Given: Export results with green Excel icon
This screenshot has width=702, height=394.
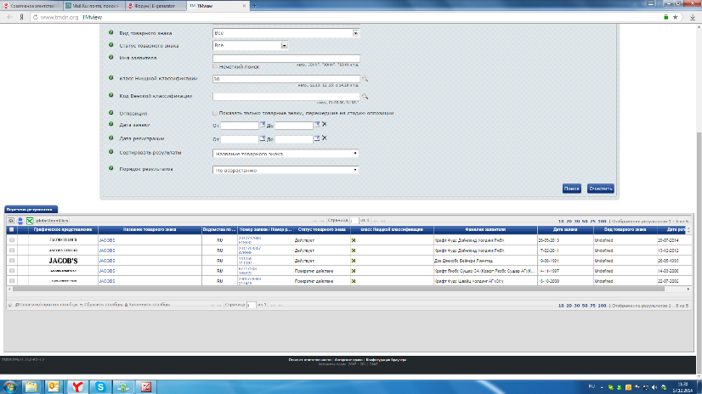Looking at the screenshot, I should 30,221.
